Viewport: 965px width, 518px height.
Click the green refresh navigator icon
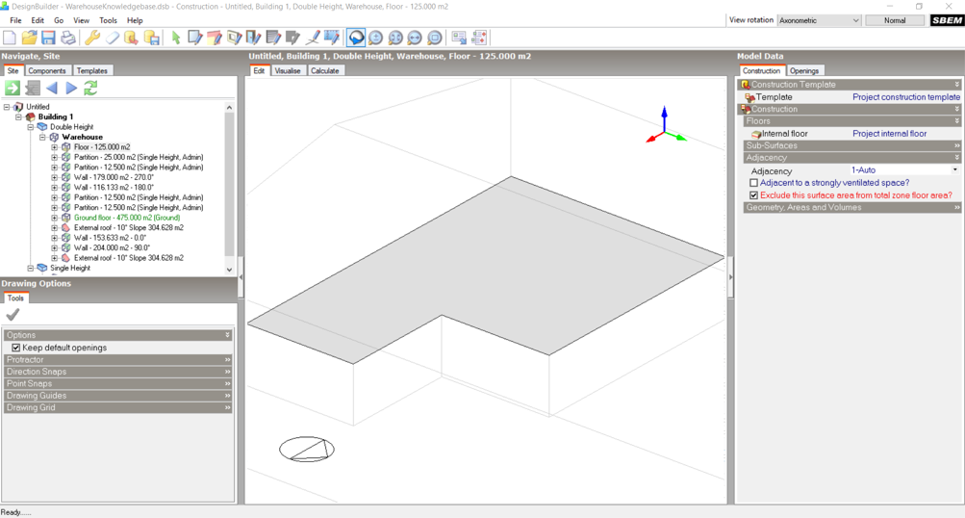pyautogui.click(x=90, y=88)
